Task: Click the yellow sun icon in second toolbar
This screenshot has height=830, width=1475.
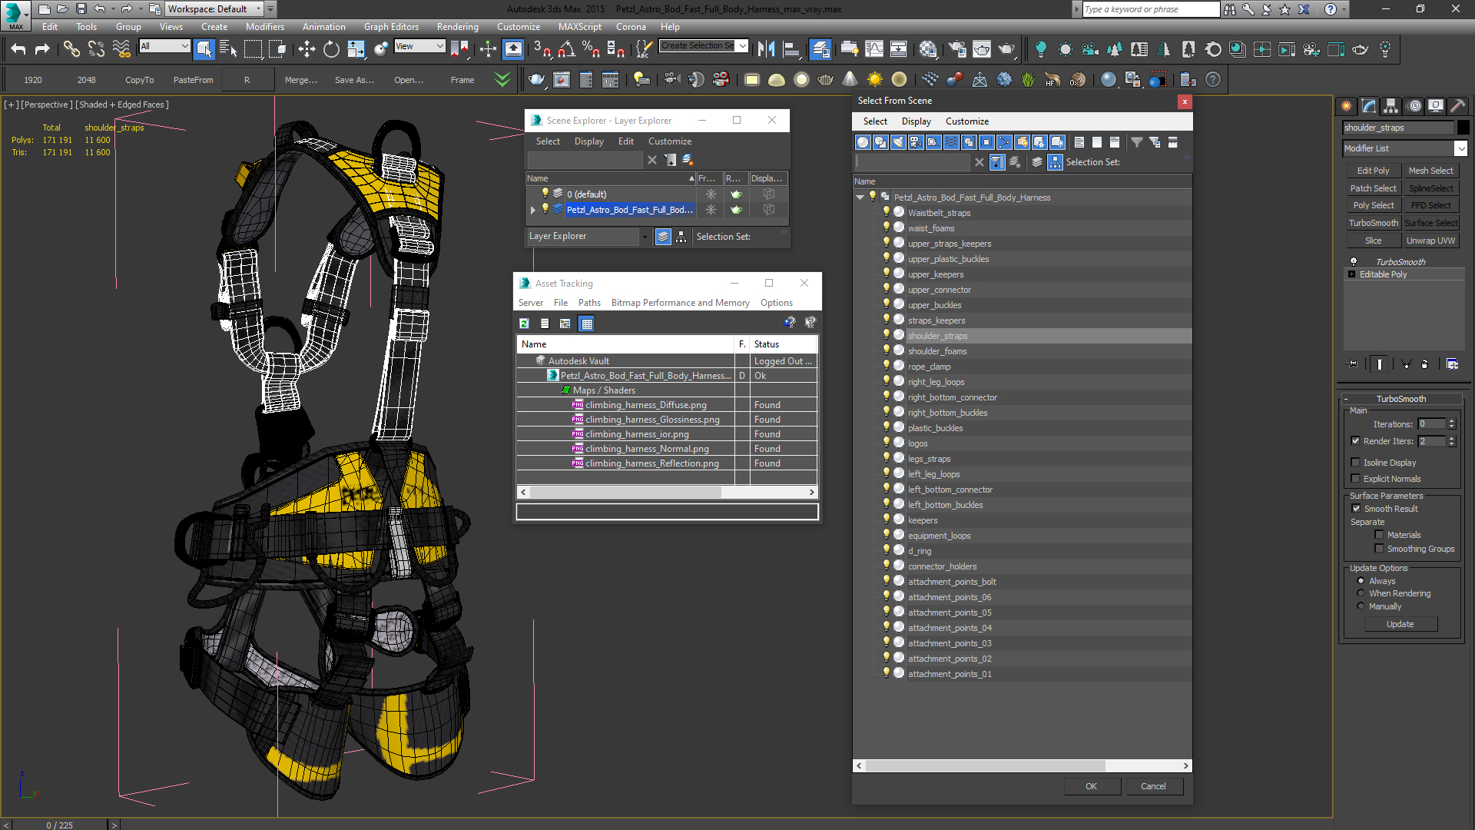Action: click(874, 79)
